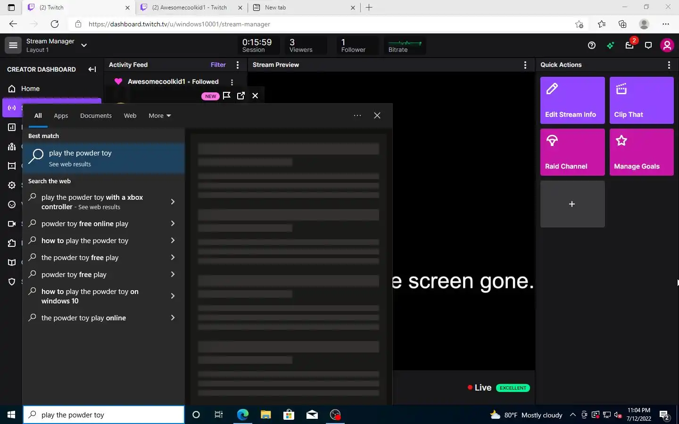Expand arrow for the powder toy play online

pos(173,318)
